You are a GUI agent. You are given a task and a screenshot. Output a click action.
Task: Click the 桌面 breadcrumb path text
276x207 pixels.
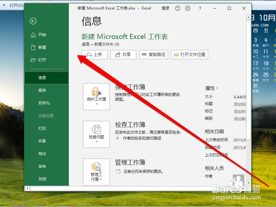click(86, 44)
